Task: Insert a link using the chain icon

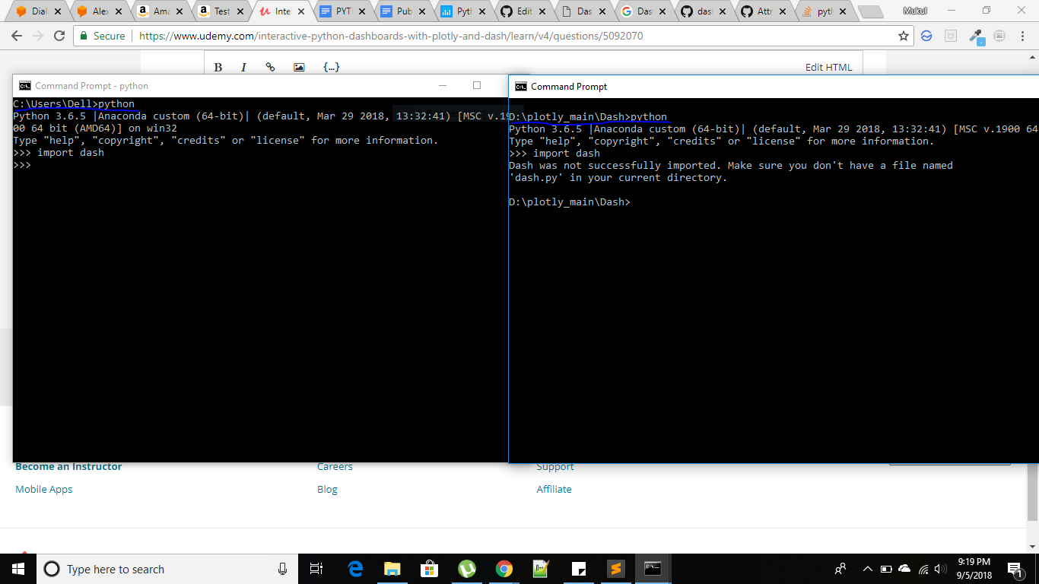Action: pyautogui.click(x=270, y=67)
